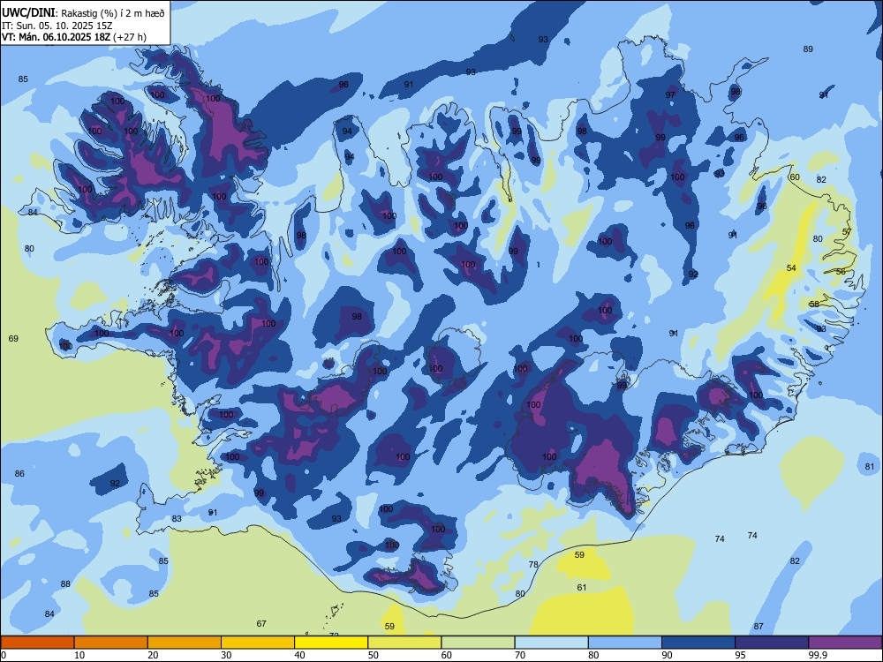Click the humidity value 83 on the southwest peninsula
Viewport: 883px width, 662px height.
pos(177,518)
